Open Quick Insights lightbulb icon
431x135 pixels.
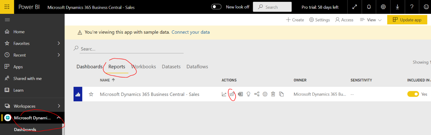click(248, 94)
